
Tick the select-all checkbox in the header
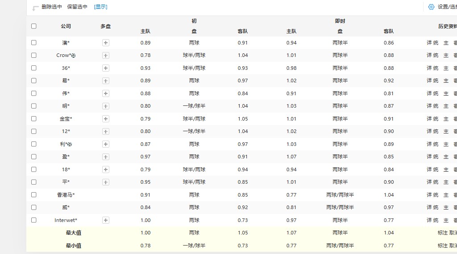point(34,26)
